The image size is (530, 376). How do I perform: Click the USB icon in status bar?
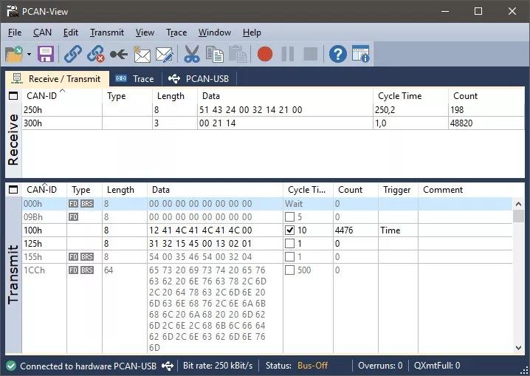pyautogui.click(x=168, y=366)
